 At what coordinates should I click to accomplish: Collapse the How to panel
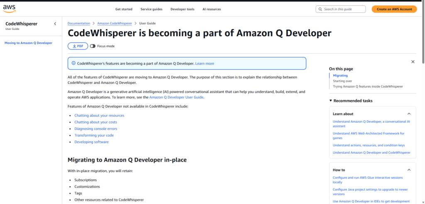409,170
